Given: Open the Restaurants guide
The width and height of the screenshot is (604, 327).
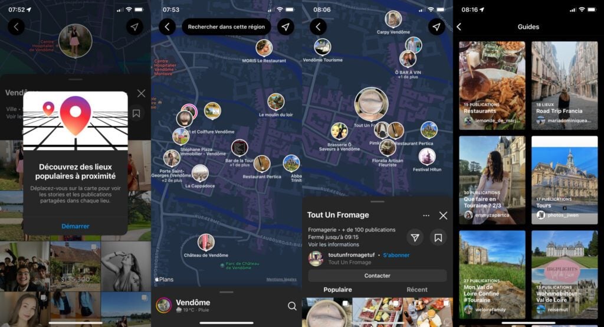Looking at the screenshot, I should 493,85.
